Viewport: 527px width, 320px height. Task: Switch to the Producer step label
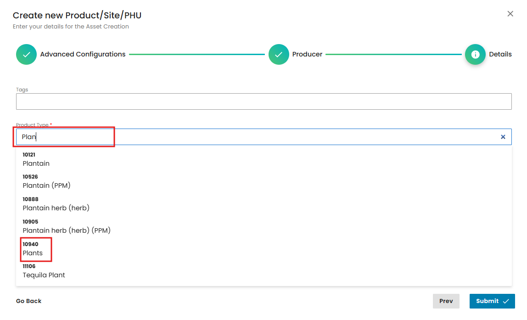pos(307,54)
